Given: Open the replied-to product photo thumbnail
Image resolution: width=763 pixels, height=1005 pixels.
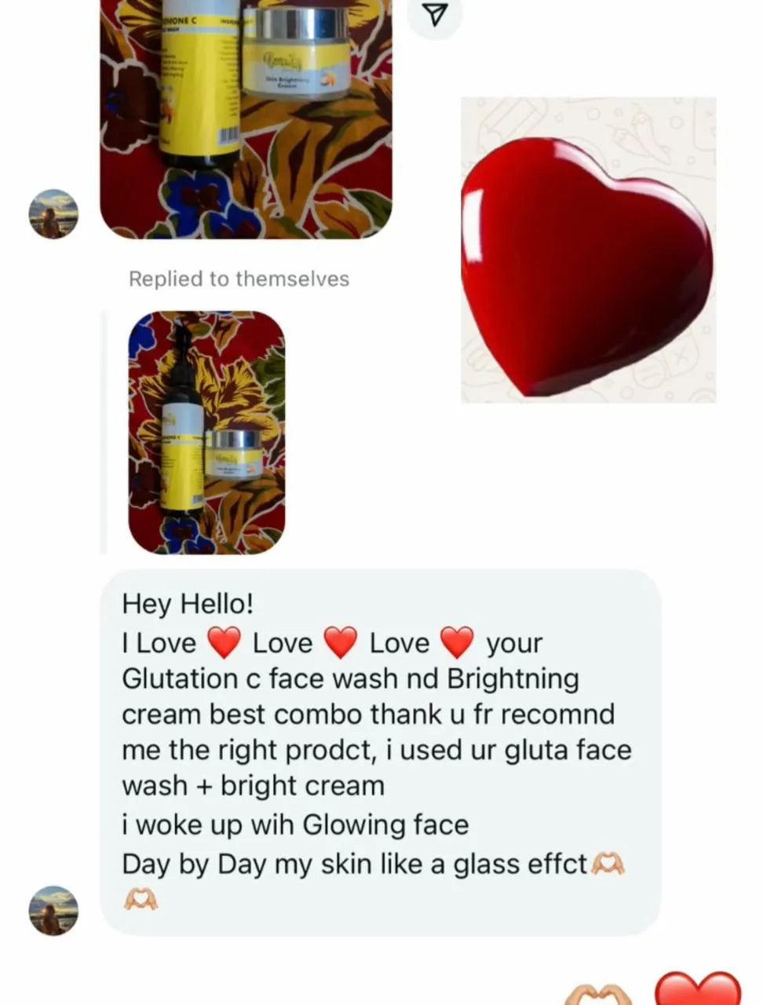Looking at the screenshot, I should pyautogui.click(x=206, y=432).
